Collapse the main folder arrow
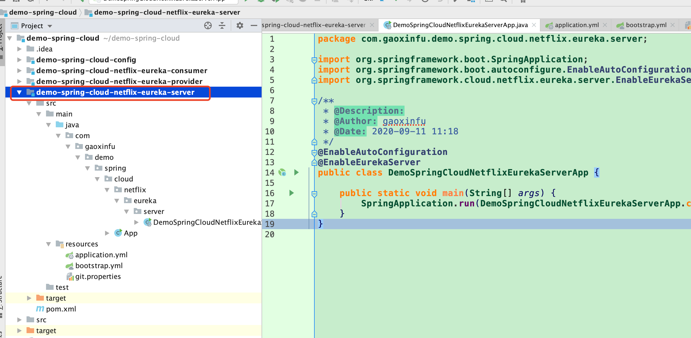Screen dimensions: 691x338 click(x=39, y=114)
